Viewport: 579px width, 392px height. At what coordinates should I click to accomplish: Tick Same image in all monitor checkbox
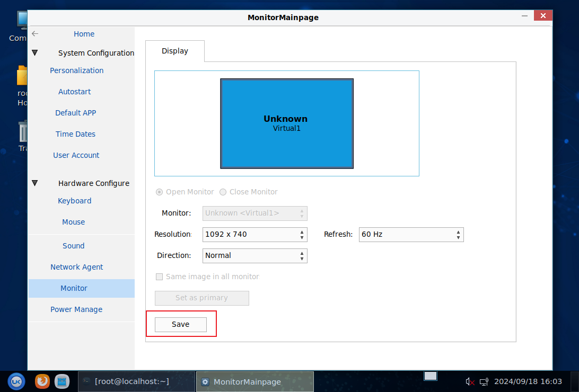pyautogui.click(x=159, y=277)
